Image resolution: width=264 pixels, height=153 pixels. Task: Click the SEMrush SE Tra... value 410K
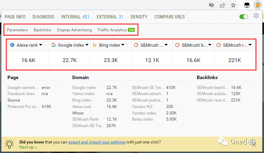point(171,88)
